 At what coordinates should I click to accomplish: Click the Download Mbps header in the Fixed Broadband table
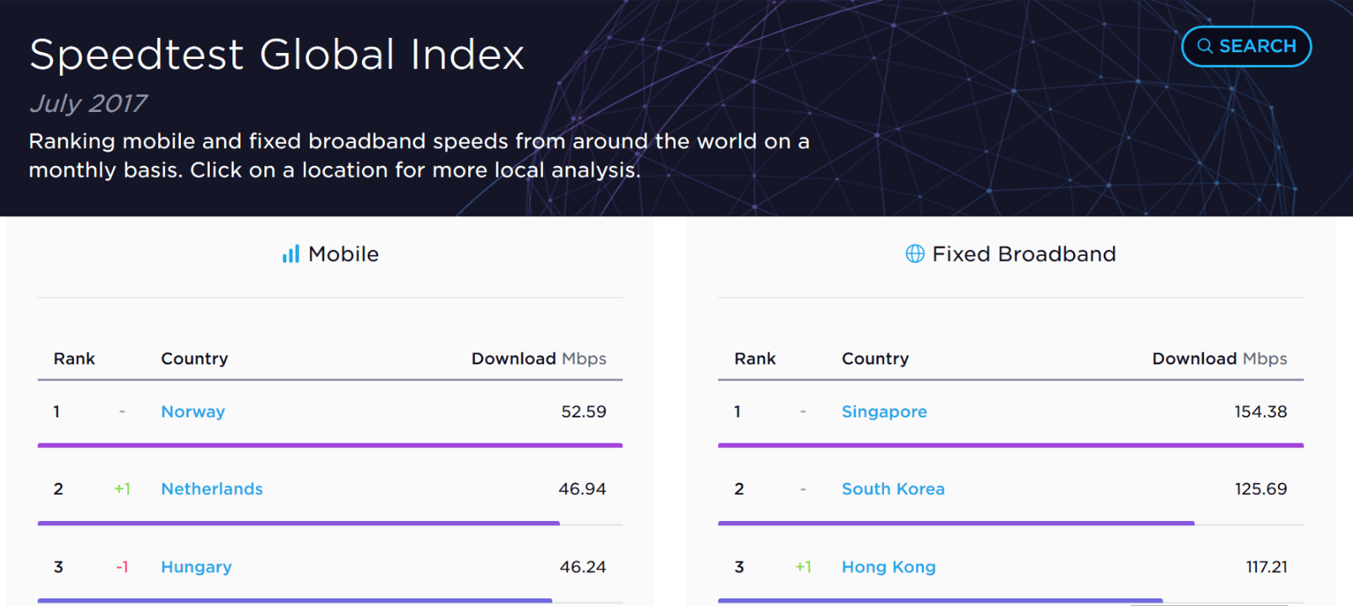[x=1219, y=359]
